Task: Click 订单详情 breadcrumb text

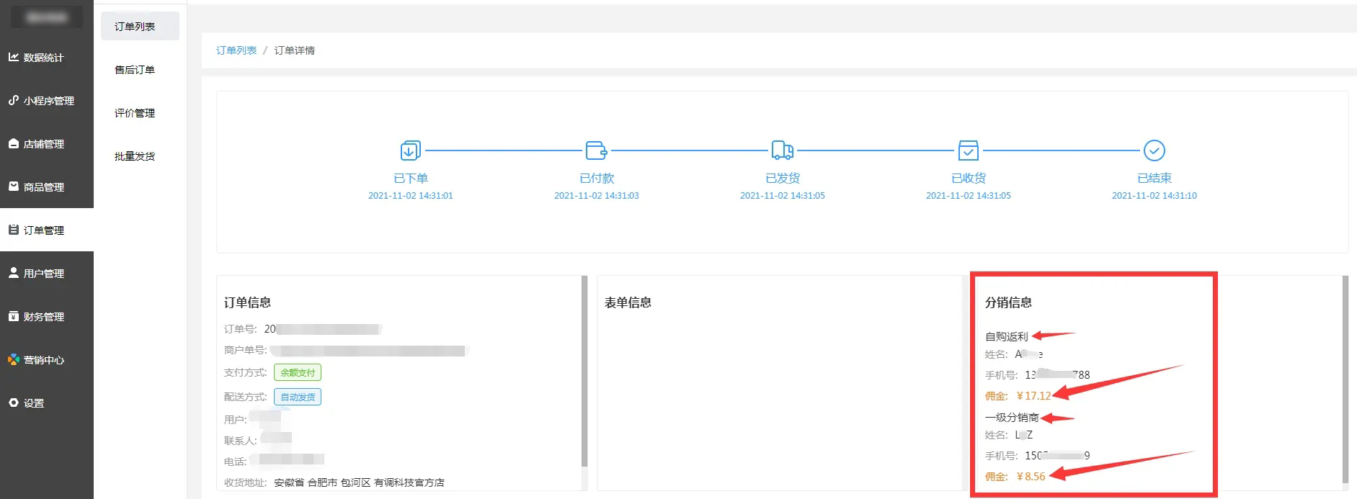Action: (x=294, y=50)
